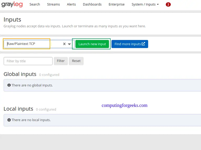Viewport: 201px width, 150px height.
Task: Click the Filter button
Action: tap(61, 61)
